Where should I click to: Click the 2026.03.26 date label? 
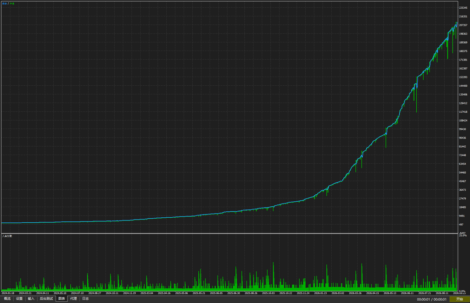355,293
